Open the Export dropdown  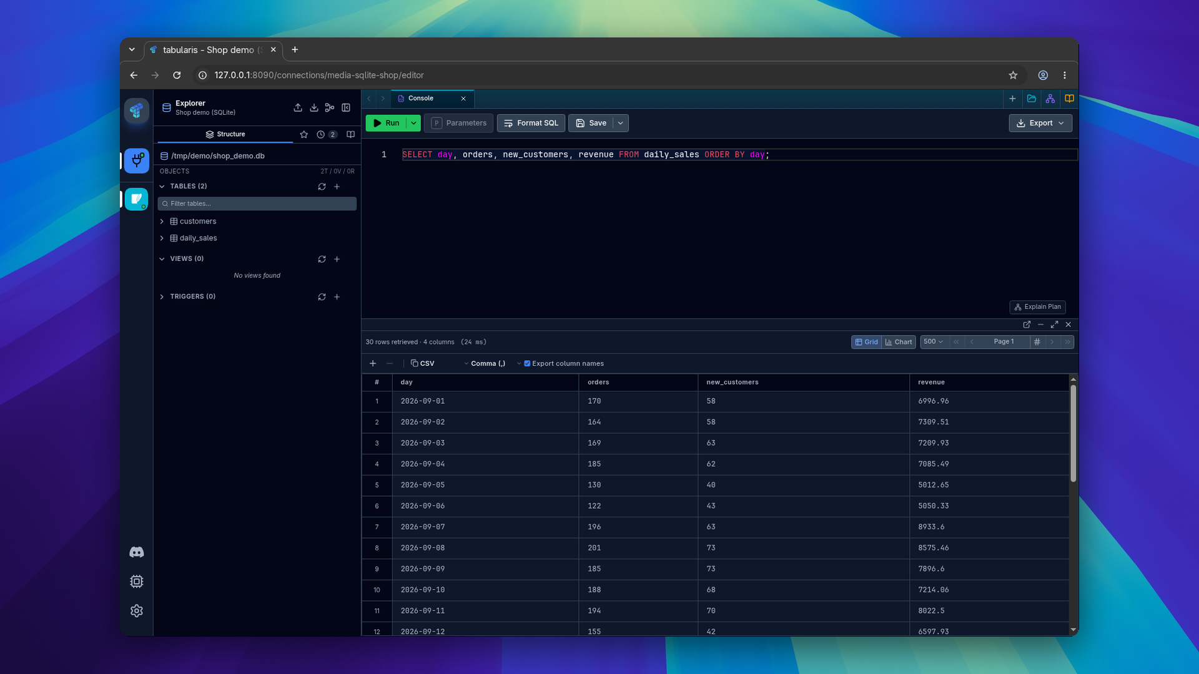[x=1040, y=123]
